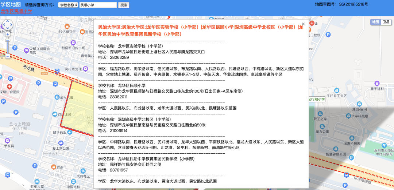Click the 搜索 search button
Screen dimensions: 394x190
coord(124,5)
